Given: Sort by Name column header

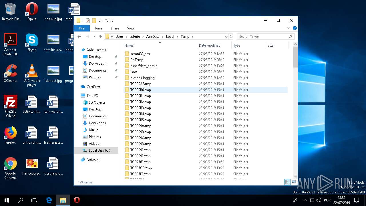Looking at the screenshot, I should [160, 45].
